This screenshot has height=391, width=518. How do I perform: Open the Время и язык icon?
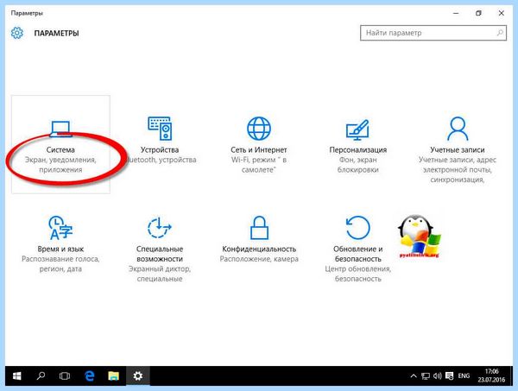pos(60,228)
